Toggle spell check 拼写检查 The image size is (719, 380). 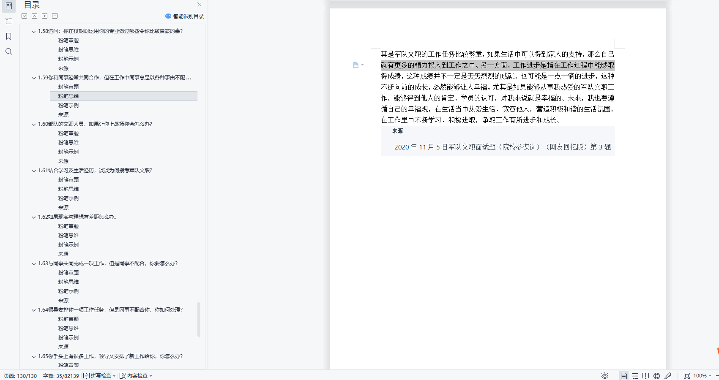(x=97, y=376)
